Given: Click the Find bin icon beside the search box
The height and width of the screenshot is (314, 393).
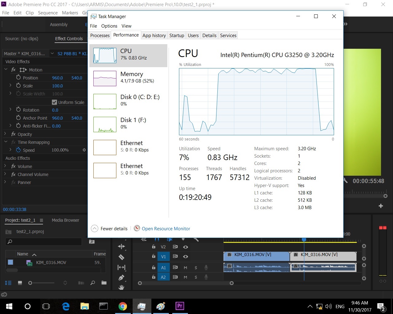Looking at the screenshot, I should pos(91,242).
